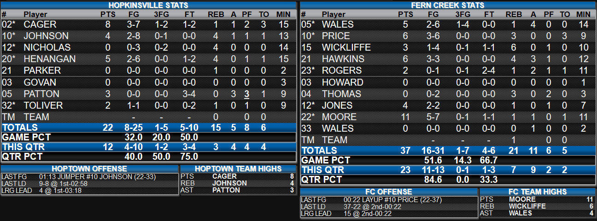Click the FC TEAM HIGHS header
Image resolution: width=597 pixels, height=221 pixels.
(538, 192)
